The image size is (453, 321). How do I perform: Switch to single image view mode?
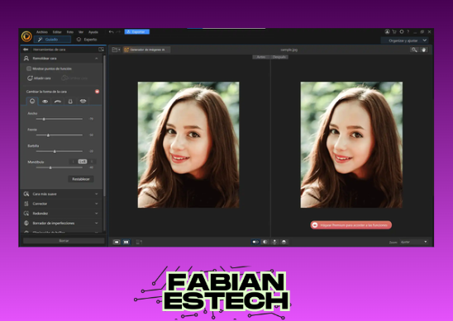(117, 242)
